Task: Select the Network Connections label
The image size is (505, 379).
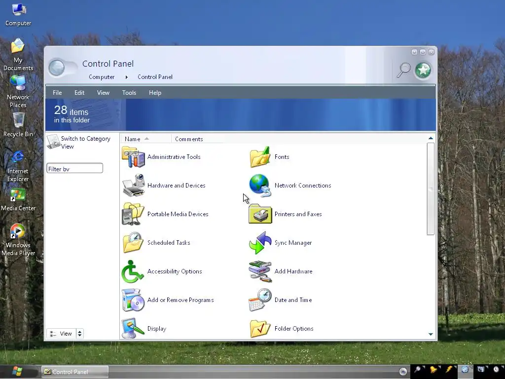Action: (x=303, y=186)
